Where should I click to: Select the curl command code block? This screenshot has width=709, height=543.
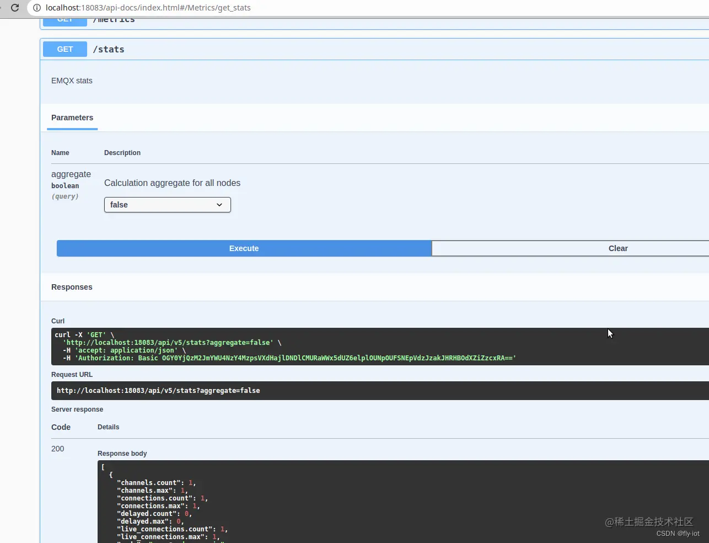click(x=380, y=347)
